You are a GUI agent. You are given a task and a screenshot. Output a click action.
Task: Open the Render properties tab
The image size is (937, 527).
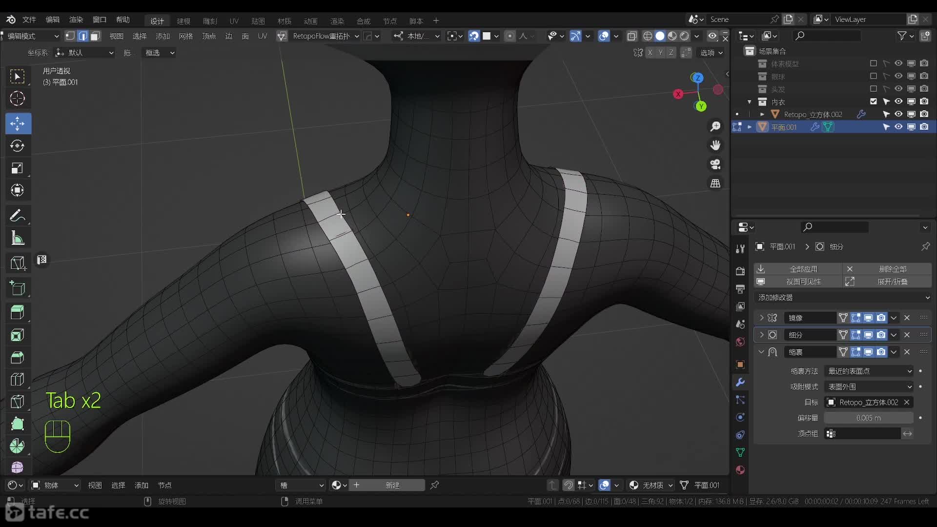point(740,271)
